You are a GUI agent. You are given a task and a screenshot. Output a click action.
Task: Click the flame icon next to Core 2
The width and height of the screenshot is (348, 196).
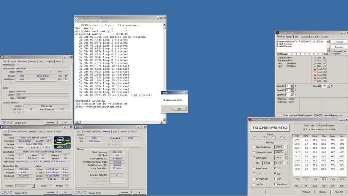(315, 75)
